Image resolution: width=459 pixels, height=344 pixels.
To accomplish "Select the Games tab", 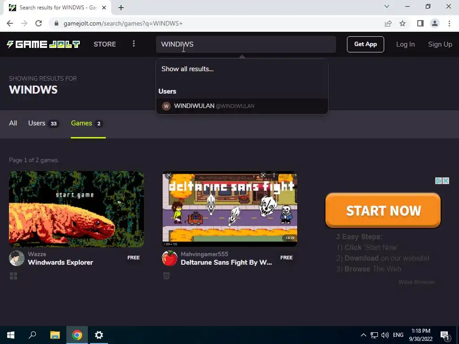I will coord(87,123).
